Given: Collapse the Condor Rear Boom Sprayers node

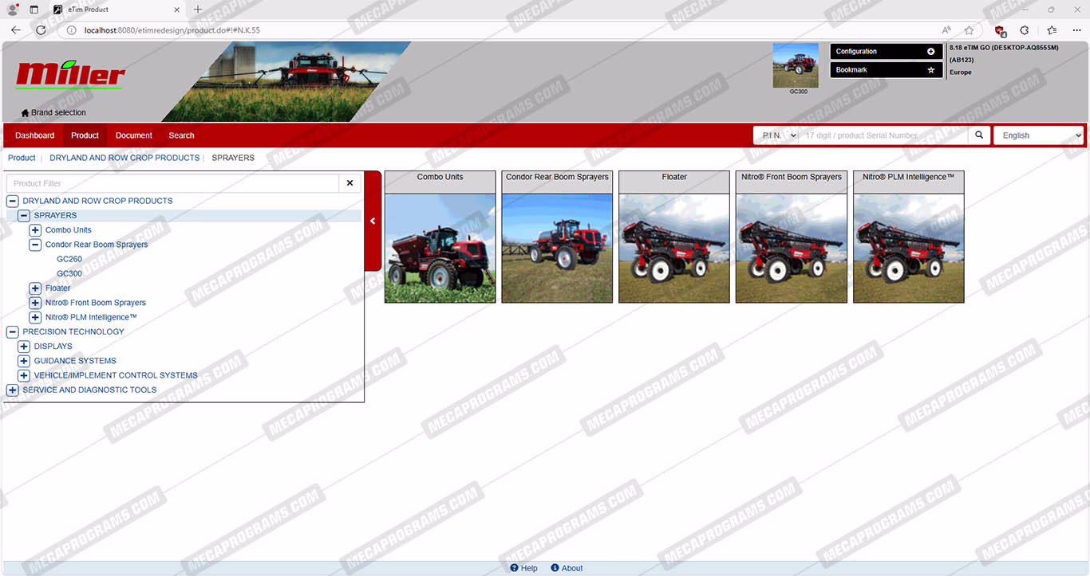Looking at the screenshot, I should coord(35,245).
